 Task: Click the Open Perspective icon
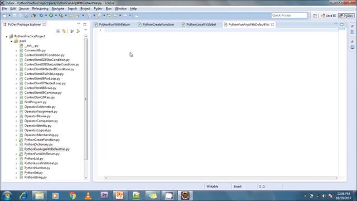(315, 16)
